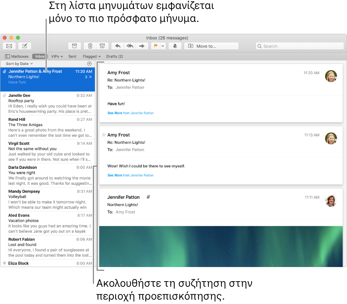Open Drafts (2) mailbox
Viewport: 347px width, 304px height.
click(x=115, y=56)
